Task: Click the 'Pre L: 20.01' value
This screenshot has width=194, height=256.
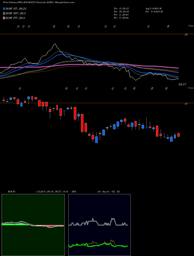Action: [121, 15]
